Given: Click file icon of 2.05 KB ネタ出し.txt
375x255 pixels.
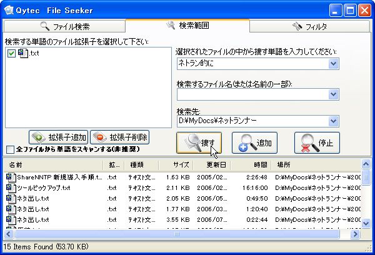Looking at the screenshot, I should 11,199.
